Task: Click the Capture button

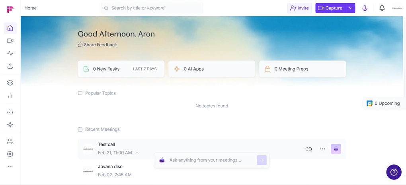Action: (331, 8)
